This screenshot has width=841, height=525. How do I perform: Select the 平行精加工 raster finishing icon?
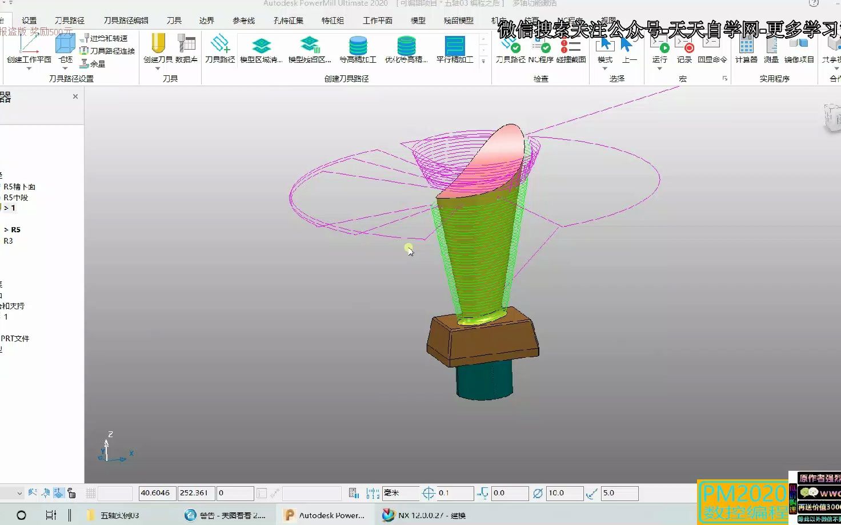(455, 49)
